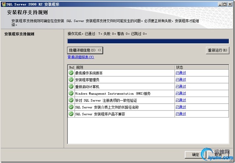Select SQL Server 安装程序产品不兼容 rule
Image resolution: width=235 pixels, height=163 pixels.
point(100,114)
